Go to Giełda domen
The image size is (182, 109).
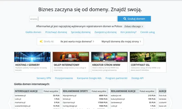pyautogui.click(x=33, y=32)
